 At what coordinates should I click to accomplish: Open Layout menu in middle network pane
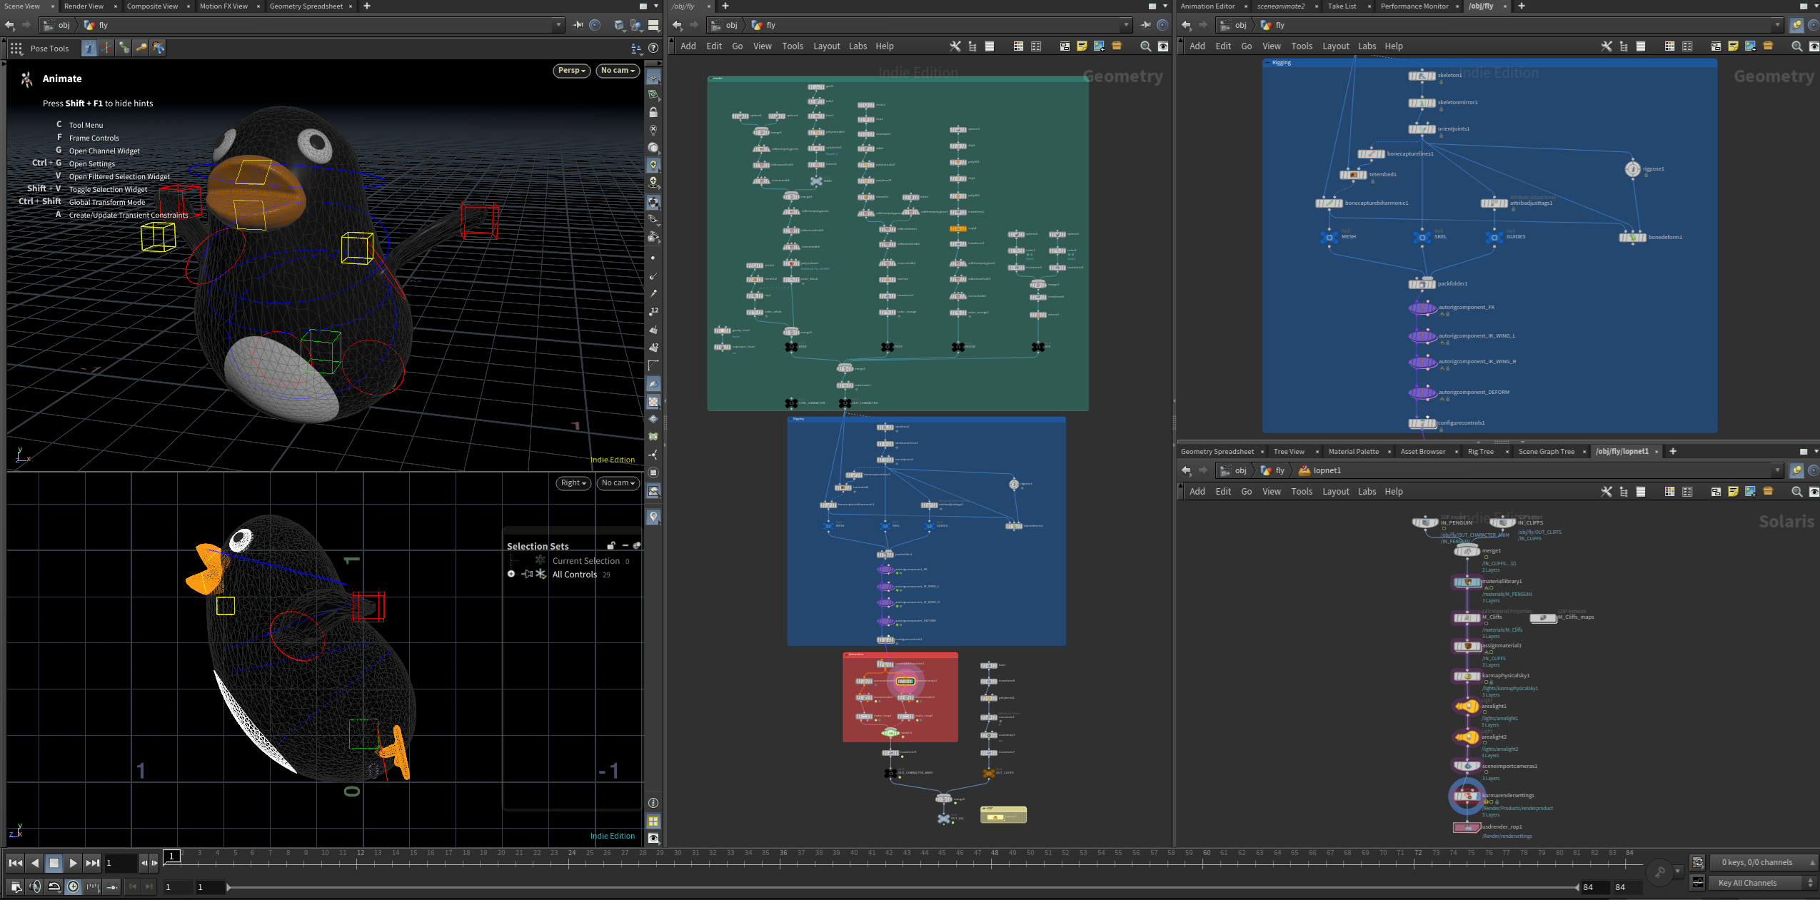pos(826,46)
